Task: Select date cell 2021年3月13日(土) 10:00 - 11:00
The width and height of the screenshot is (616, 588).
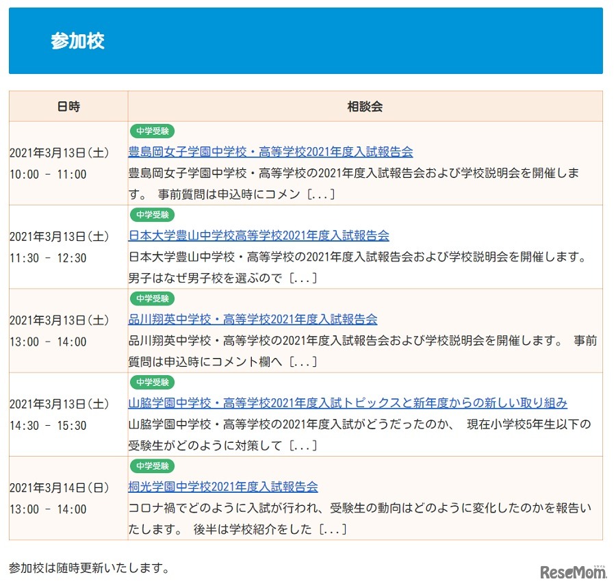Action: tap(68, 164)
